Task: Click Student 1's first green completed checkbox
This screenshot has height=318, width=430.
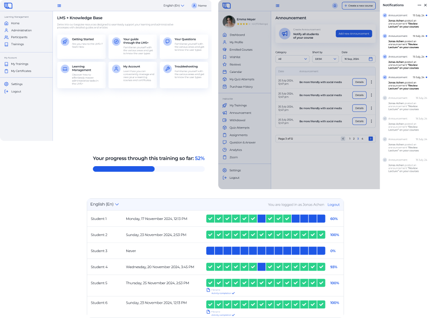Action: (x=210, y=219)
